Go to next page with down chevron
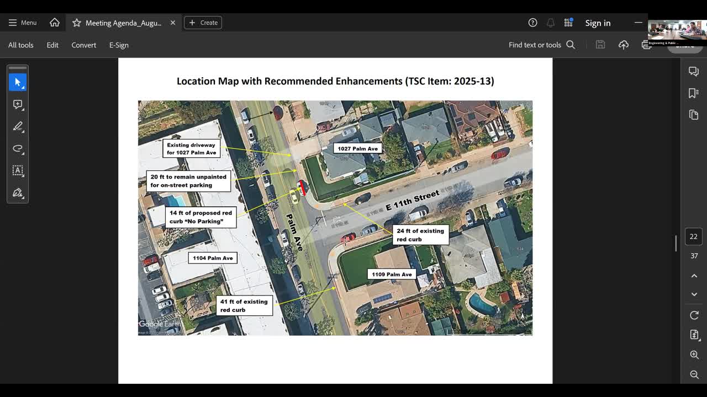This screenshot has width=707, height=397. (x=694, y=294)
